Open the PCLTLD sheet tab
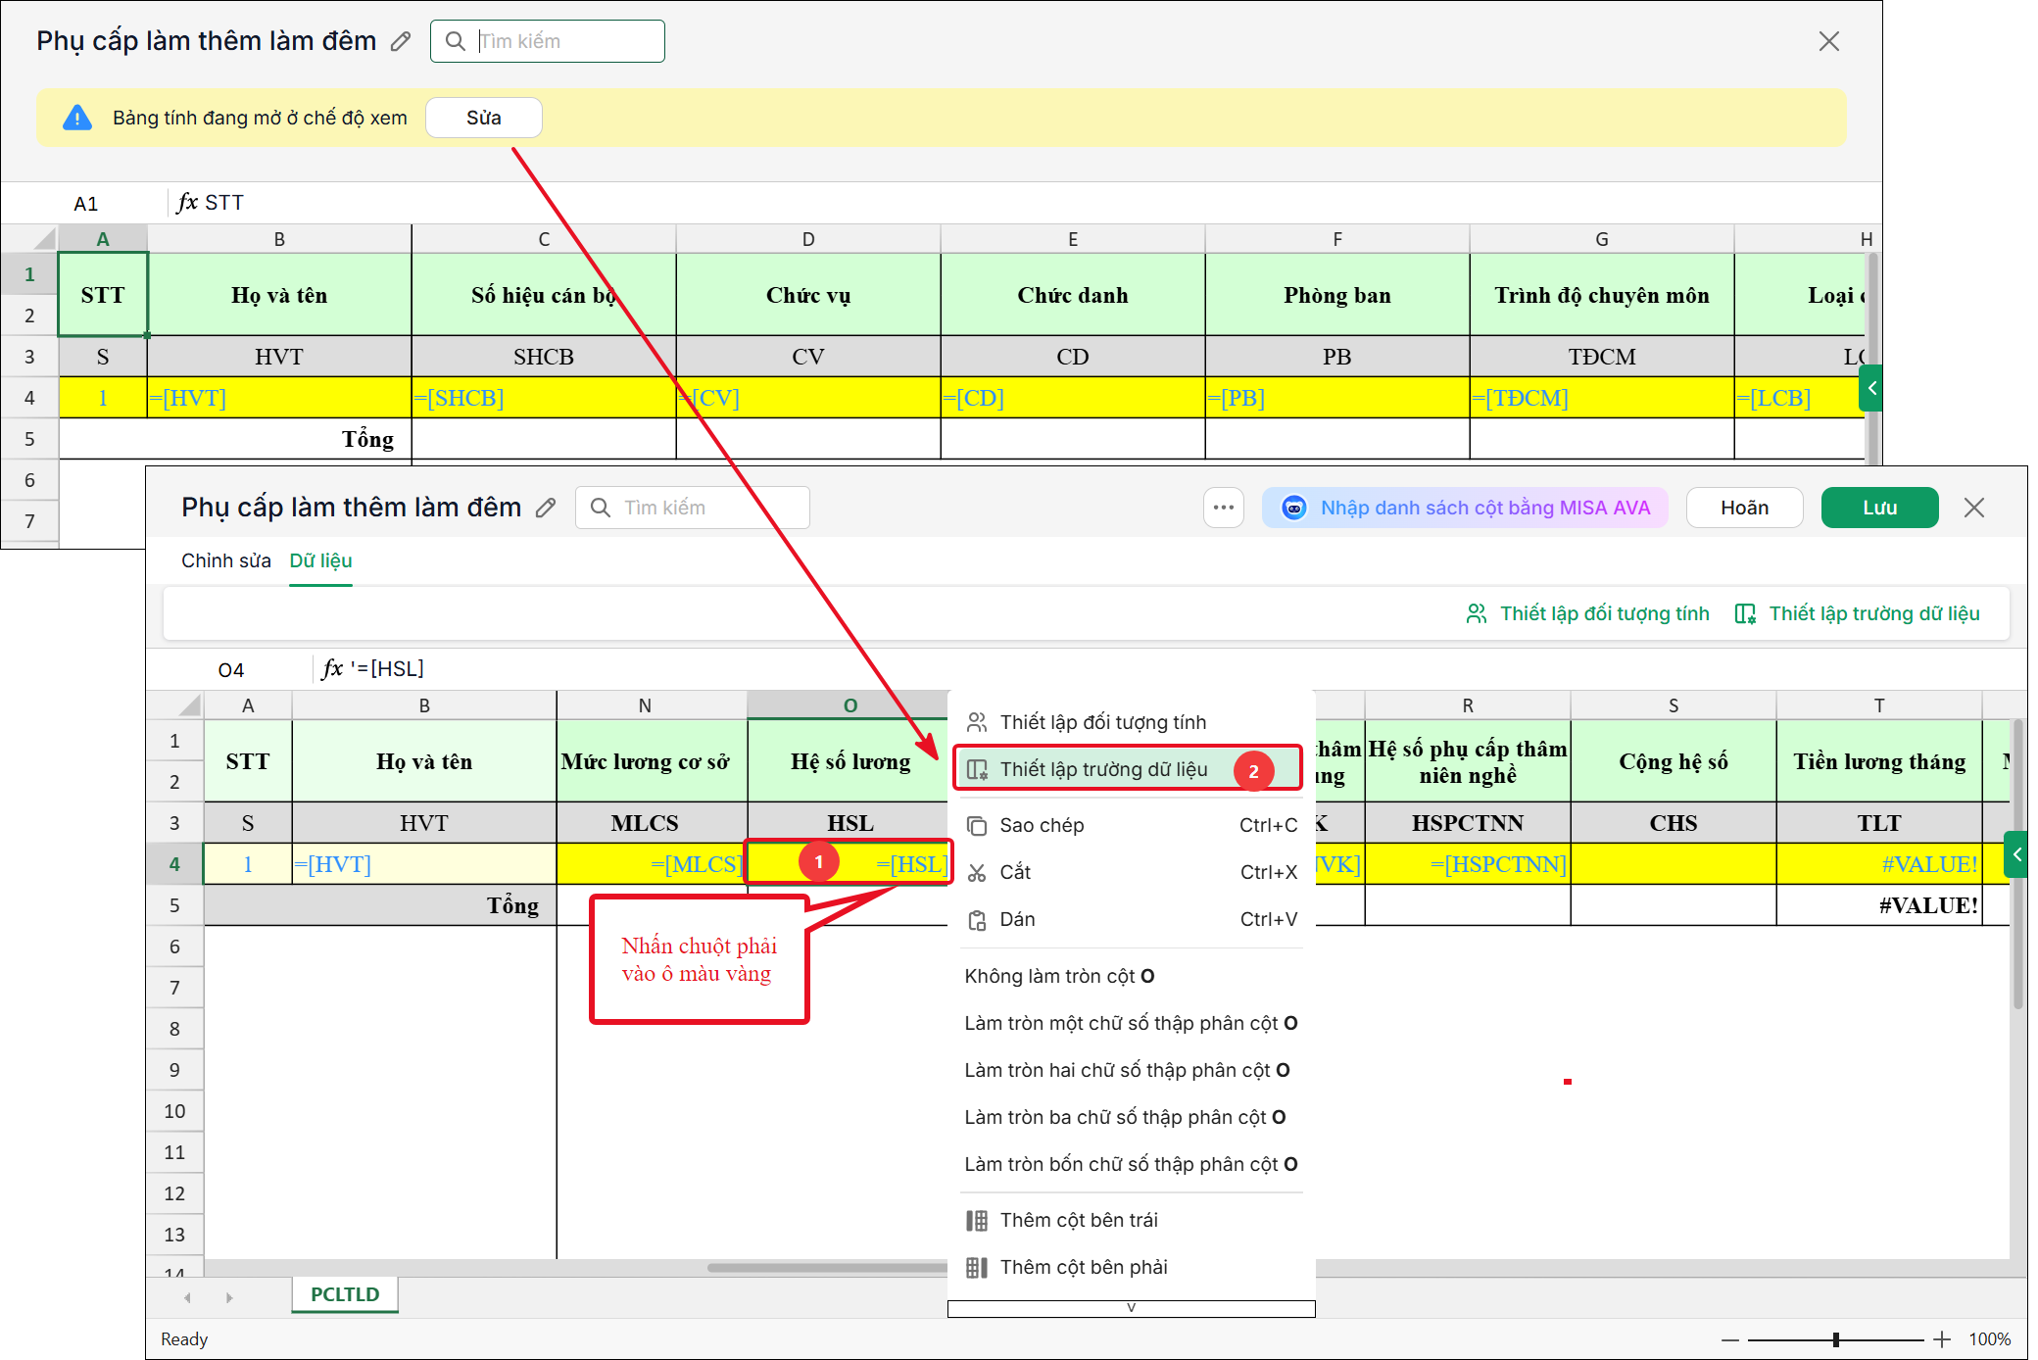The image size is (2038, 1360). [345, 1294]
